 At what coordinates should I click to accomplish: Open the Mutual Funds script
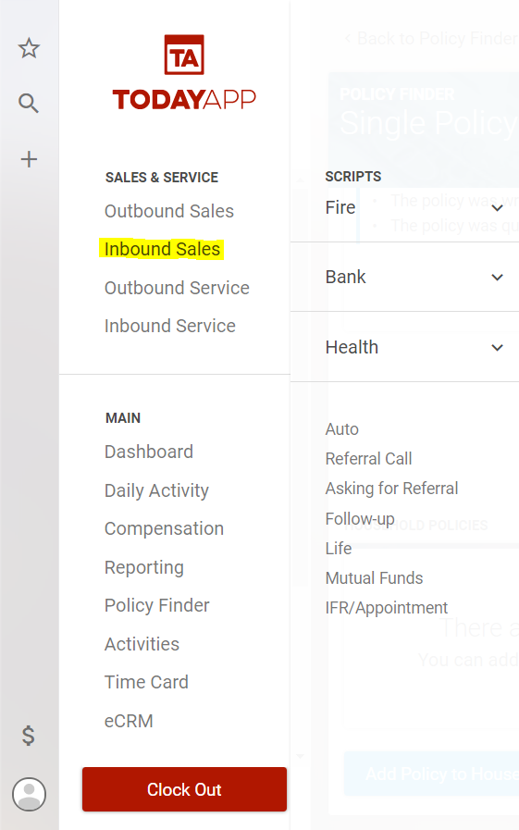coord(374,578)
